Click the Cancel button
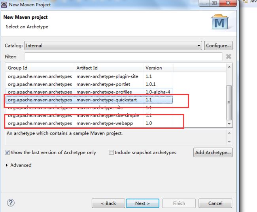The height and width of the screenshot is (212, 257). coord(215,203)
